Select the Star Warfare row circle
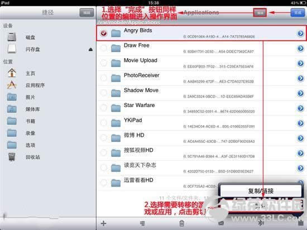Screen dimensions: 307x230 click(104, 108)
